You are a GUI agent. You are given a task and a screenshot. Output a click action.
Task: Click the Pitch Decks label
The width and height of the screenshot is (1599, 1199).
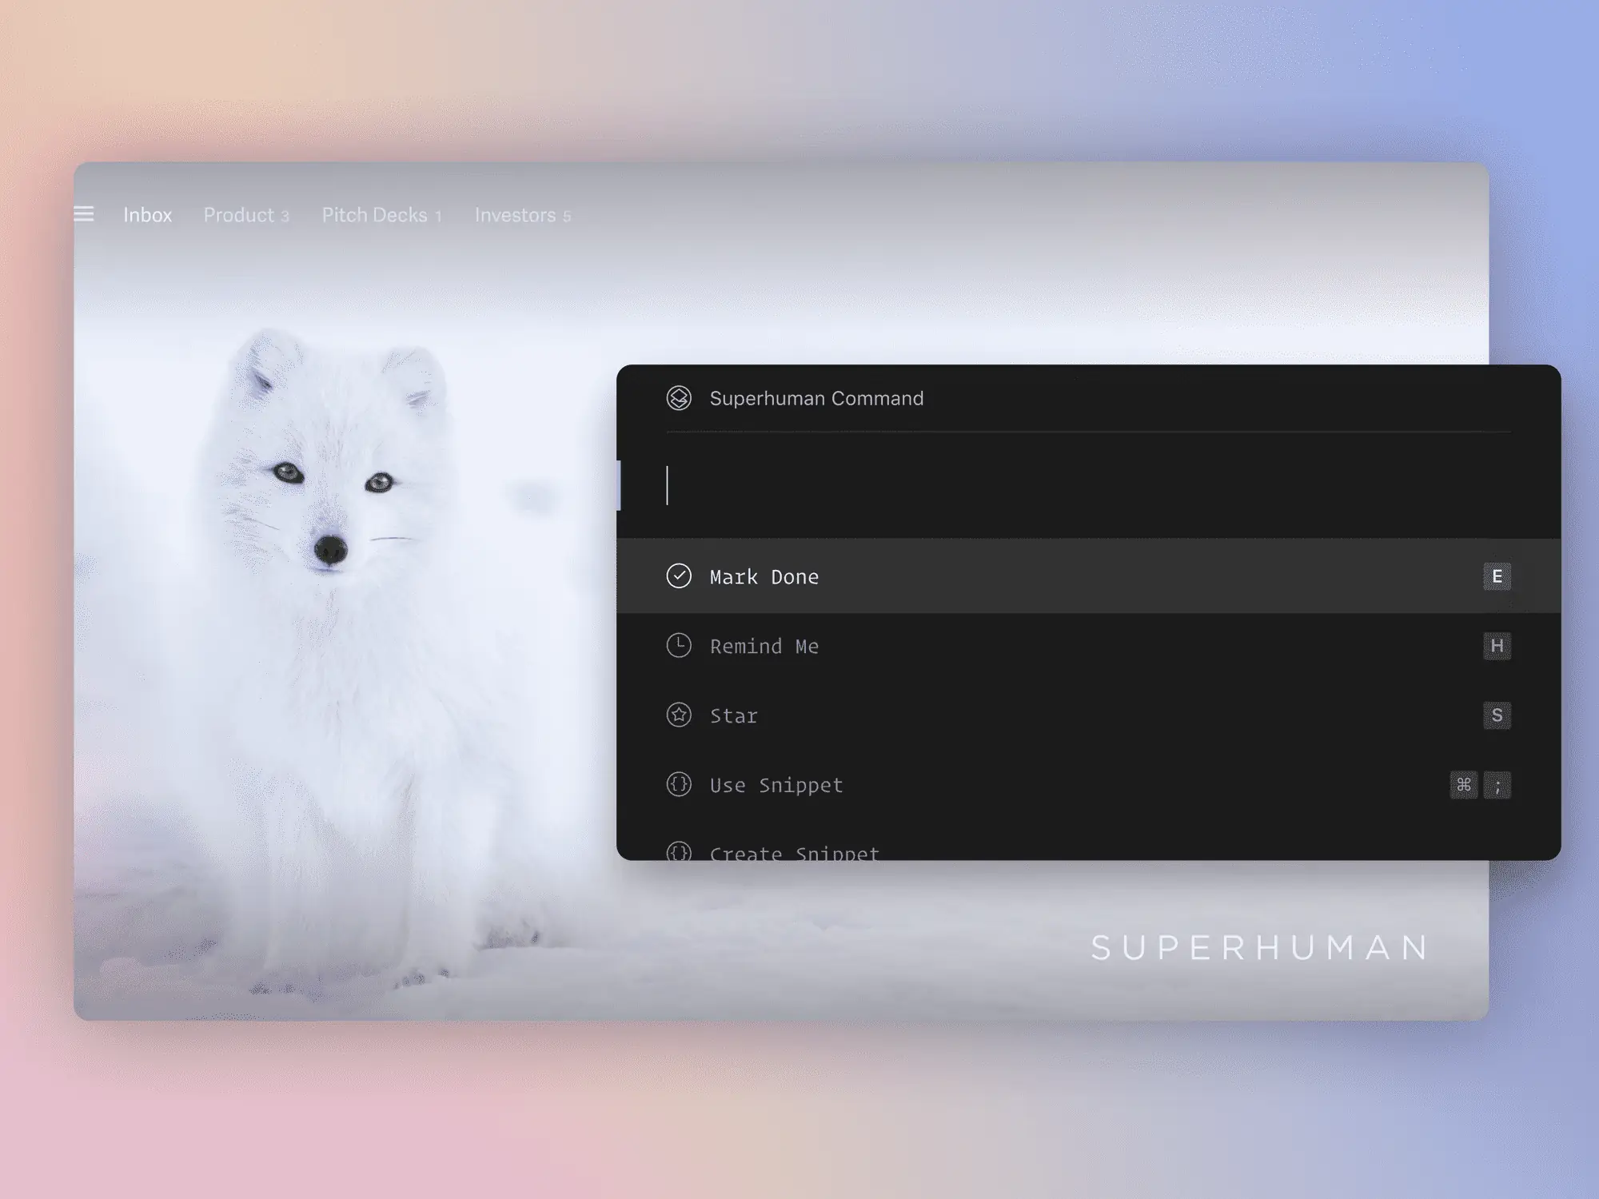374,214
